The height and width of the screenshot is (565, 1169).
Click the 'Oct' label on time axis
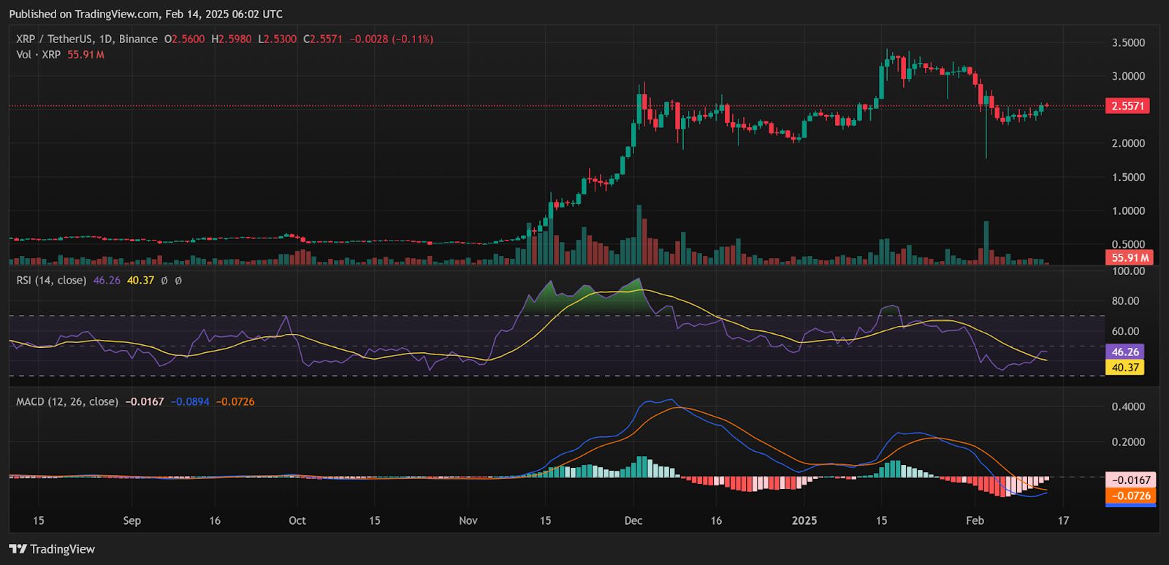tap(297, 520)
